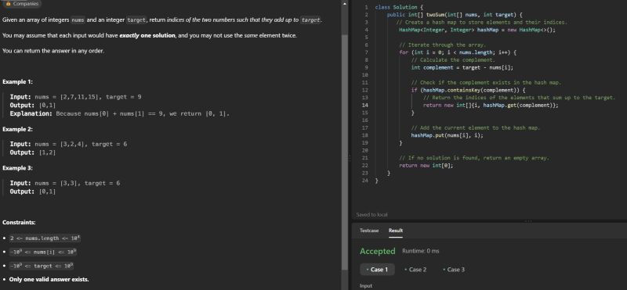Image resolution: width=627 pixels, height=290 pixels.
Task: Click the 'if (hashMap.containsKey(complement))' line
Action: click(x=468, y=90)
